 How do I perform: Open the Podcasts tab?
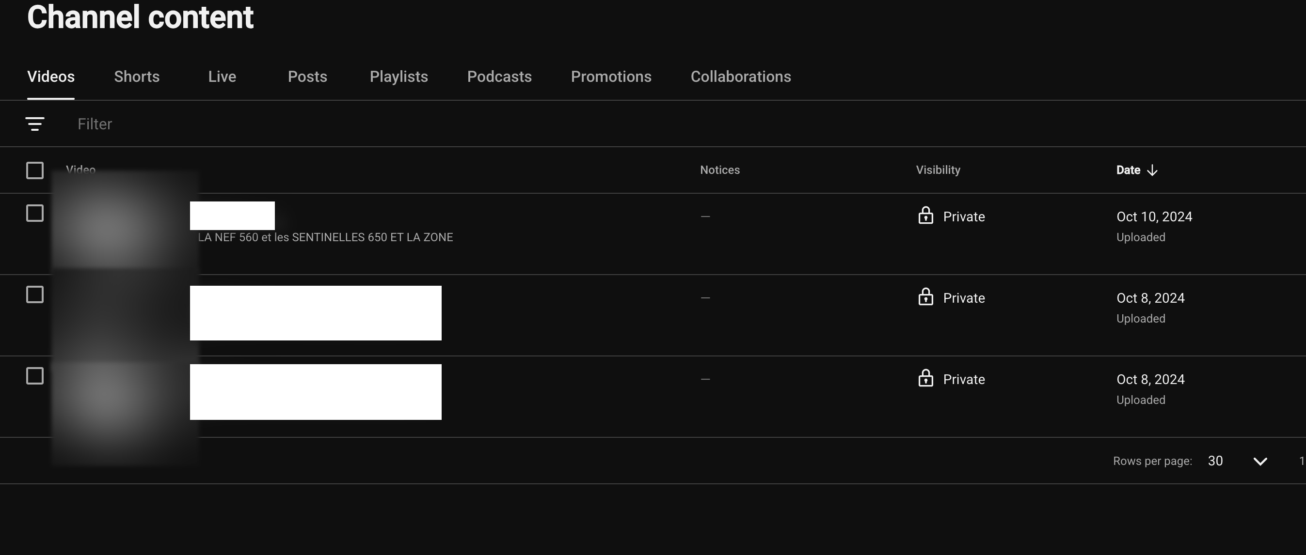499,77
